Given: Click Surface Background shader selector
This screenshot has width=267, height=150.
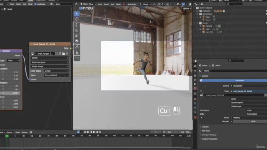Looking at the screenshot, I should pyautogui.click(x=249, y=86).
